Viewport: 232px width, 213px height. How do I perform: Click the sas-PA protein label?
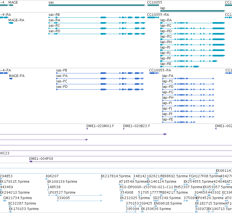[x=62, y=76]
